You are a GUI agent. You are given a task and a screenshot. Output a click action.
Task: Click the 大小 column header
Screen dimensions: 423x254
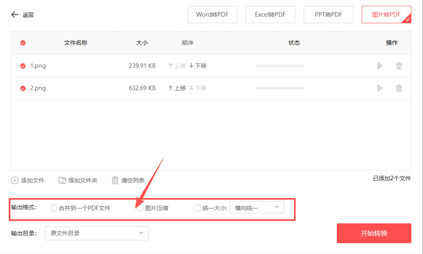coord(142,43)
